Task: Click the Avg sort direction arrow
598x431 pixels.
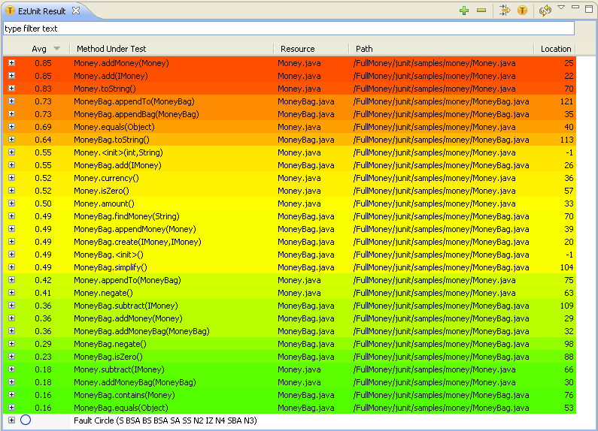Action: [x=57, y=48]
